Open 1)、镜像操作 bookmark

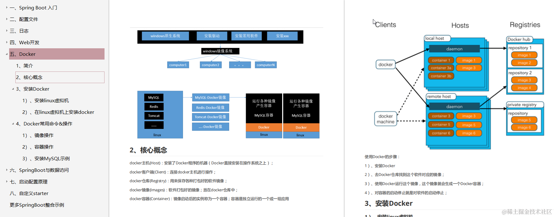38,135
